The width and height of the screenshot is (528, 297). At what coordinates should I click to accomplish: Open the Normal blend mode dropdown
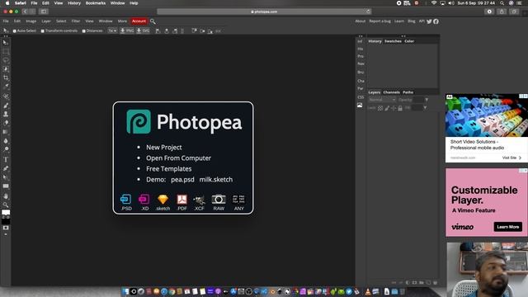click(382, 100)
